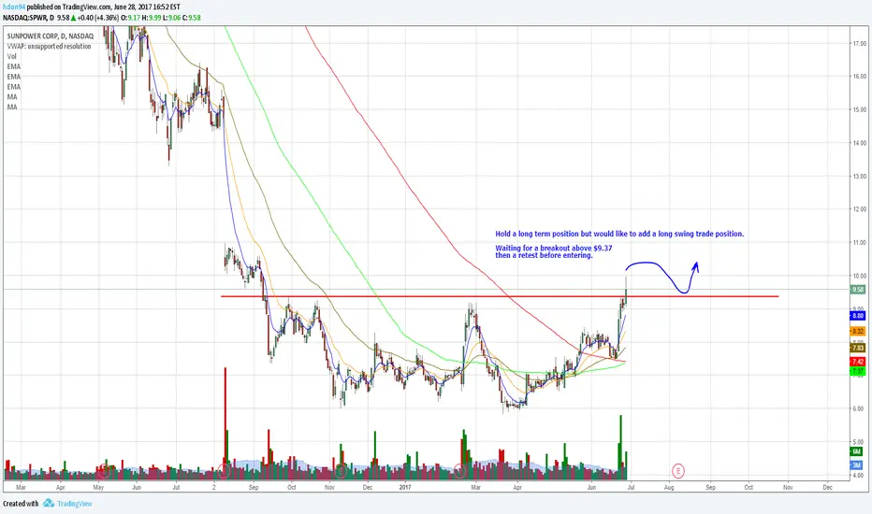Select the 'then a retest before entering' note
This screenshot has height=514, width=872.
pos(544,256)
